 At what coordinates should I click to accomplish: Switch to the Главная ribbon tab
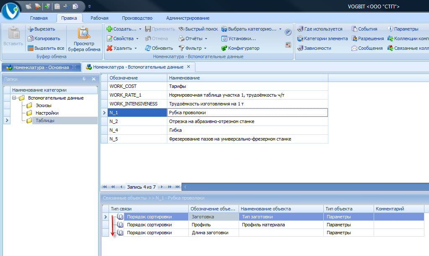pyautogui.click(x=39, y=18)
